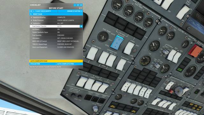Flip the highlighted blue CTR Tank Transfer switch

[117, 42]
